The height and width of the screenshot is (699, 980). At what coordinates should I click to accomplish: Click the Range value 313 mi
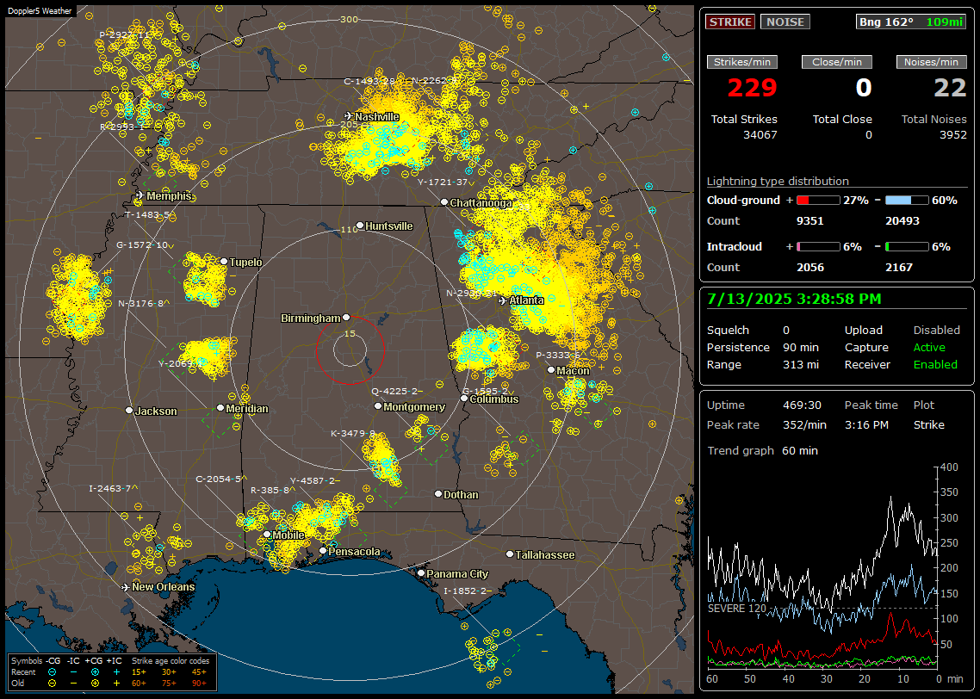point(801,364)
